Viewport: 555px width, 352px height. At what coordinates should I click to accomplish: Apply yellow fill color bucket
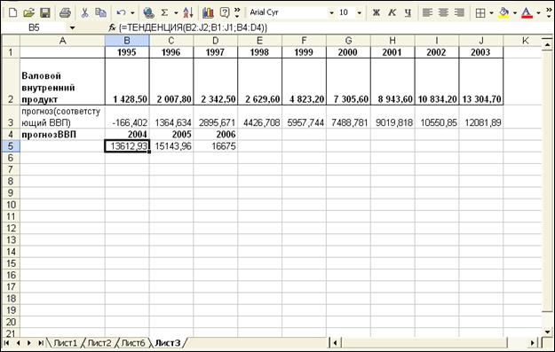503,13
